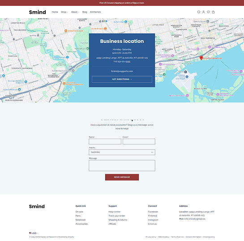Open the Instagram footer link
Image resolution: width=244 pixels, height=241 pixels.
tap(153, 220)
